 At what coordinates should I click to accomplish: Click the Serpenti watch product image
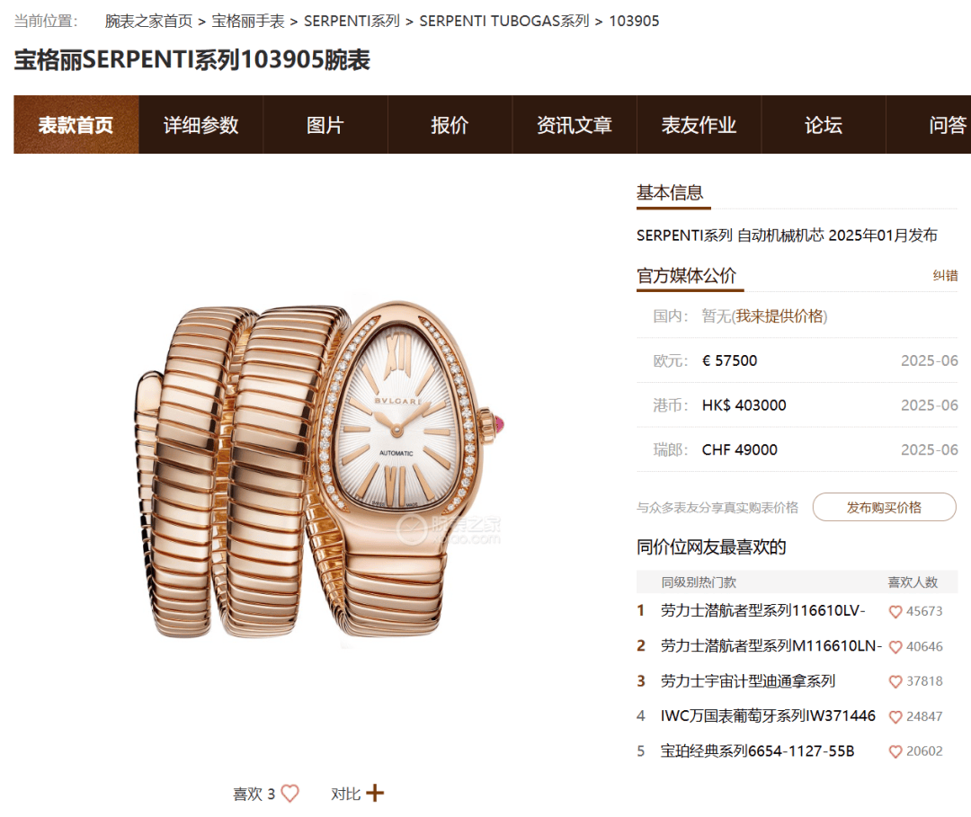click(319, 472)
